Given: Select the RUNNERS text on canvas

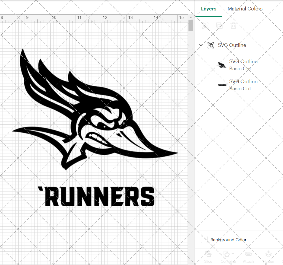Looking at the screenshot, I should coord(96,196).
